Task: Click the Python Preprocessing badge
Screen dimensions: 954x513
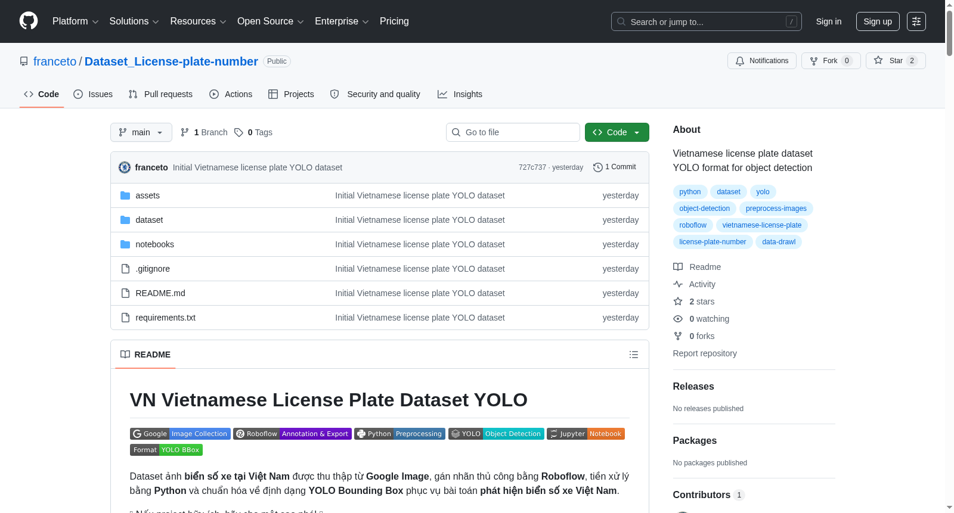Action: coord(399,434)
